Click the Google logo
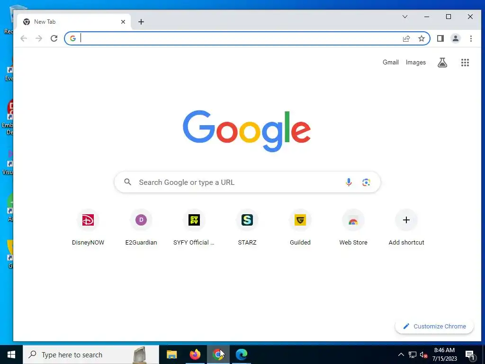The width and height of the screenshot is (485, 364). 247,131
